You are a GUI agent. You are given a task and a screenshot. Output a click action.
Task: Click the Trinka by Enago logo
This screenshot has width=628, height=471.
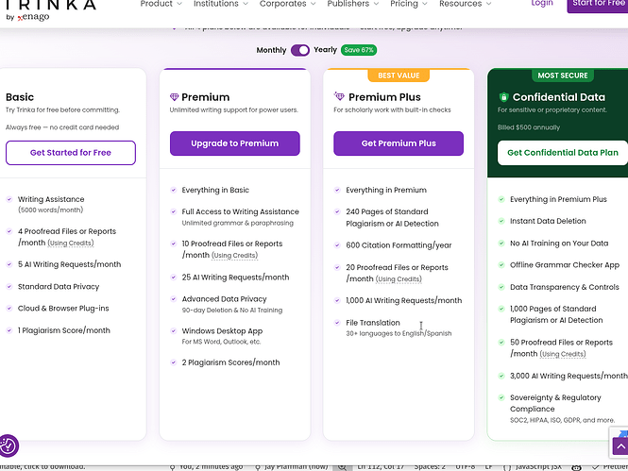click(x=51, y=10)
